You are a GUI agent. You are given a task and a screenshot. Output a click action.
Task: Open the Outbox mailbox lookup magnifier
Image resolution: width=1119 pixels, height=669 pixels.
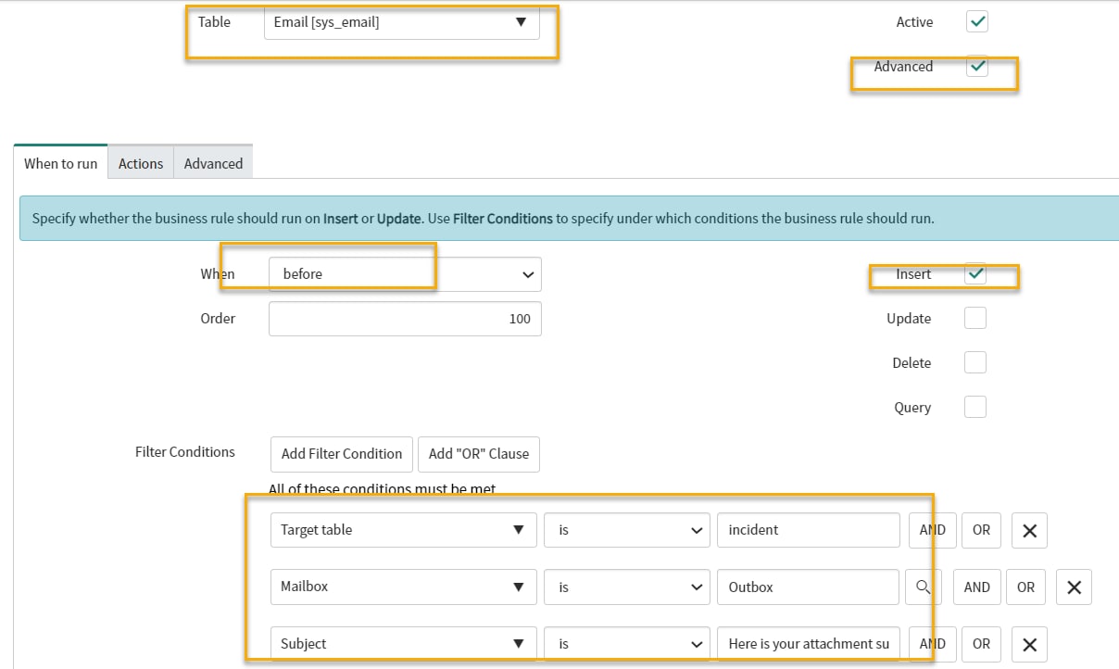pyautogui.click(x=924, y=587)
